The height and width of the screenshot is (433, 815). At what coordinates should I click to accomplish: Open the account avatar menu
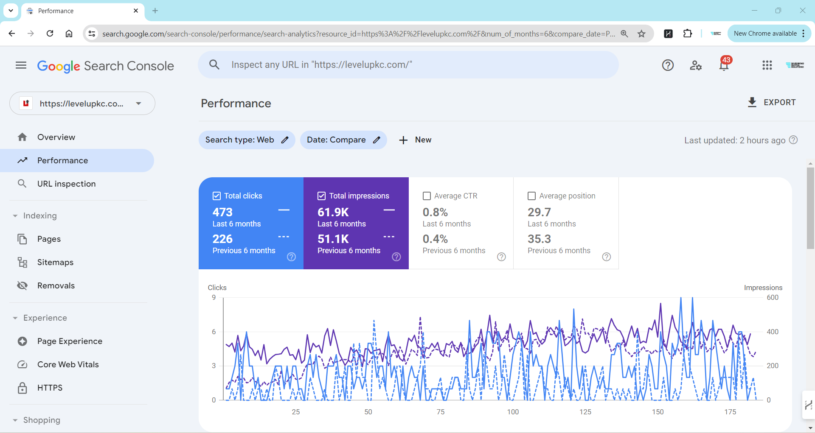(795, 65)
